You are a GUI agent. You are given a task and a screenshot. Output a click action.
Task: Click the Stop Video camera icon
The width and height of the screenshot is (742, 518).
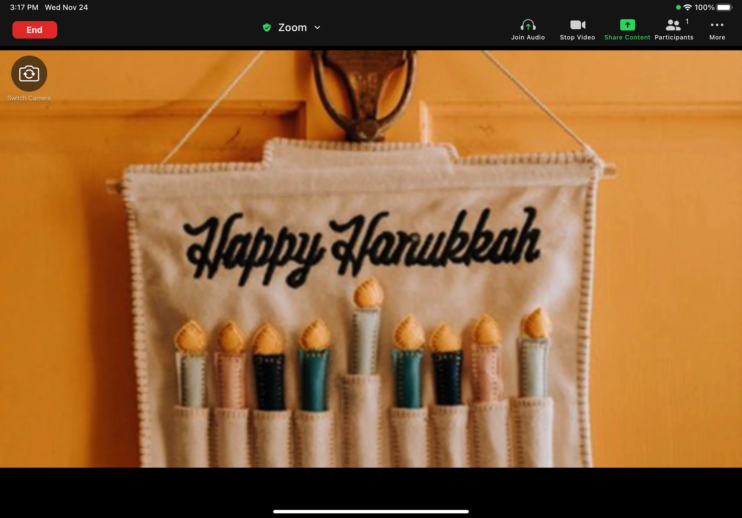[578, 25]
